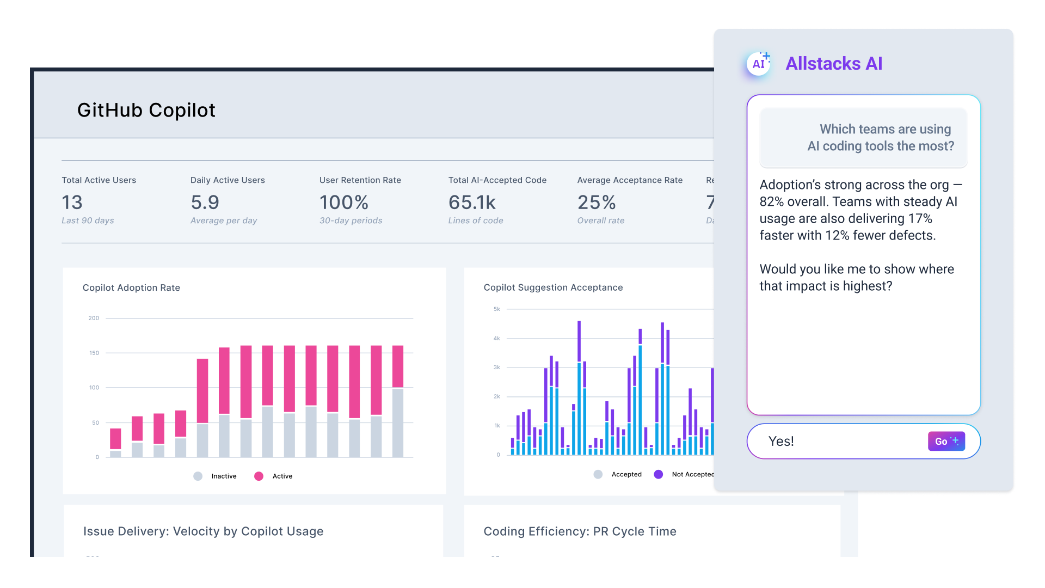Click the User Retention Rate 100% value

coord(344,203)
